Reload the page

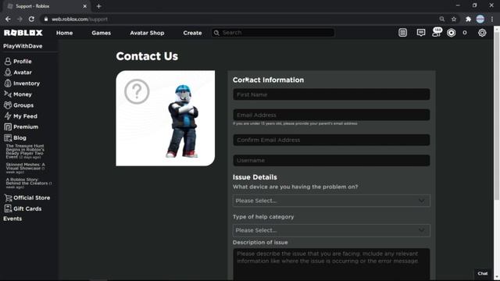[x=31, y=19]
